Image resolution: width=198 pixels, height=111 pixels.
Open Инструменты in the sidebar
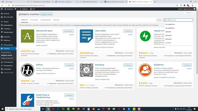[8, 66]
